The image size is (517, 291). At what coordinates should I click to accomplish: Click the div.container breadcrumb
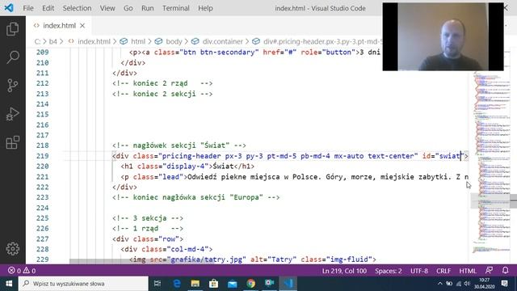pyautogui.click(x=217, y=41)
